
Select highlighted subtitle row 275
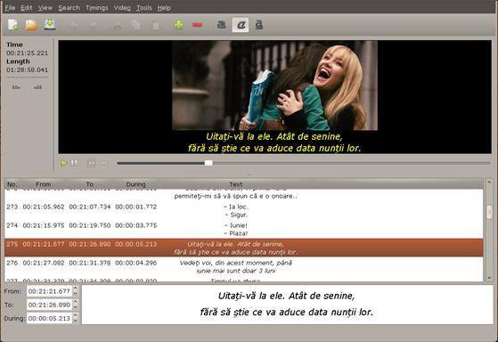243,248
